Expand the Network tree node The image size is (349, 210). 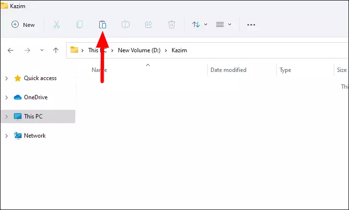coord(6,136)
